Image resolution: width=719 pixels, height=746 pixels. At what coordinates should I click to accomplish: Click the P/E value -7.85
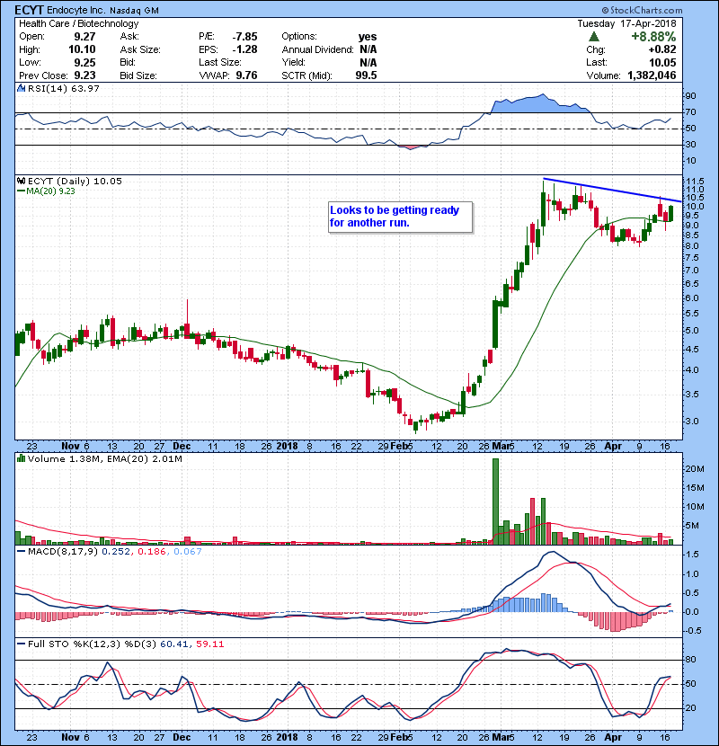(x=245, y=37)
